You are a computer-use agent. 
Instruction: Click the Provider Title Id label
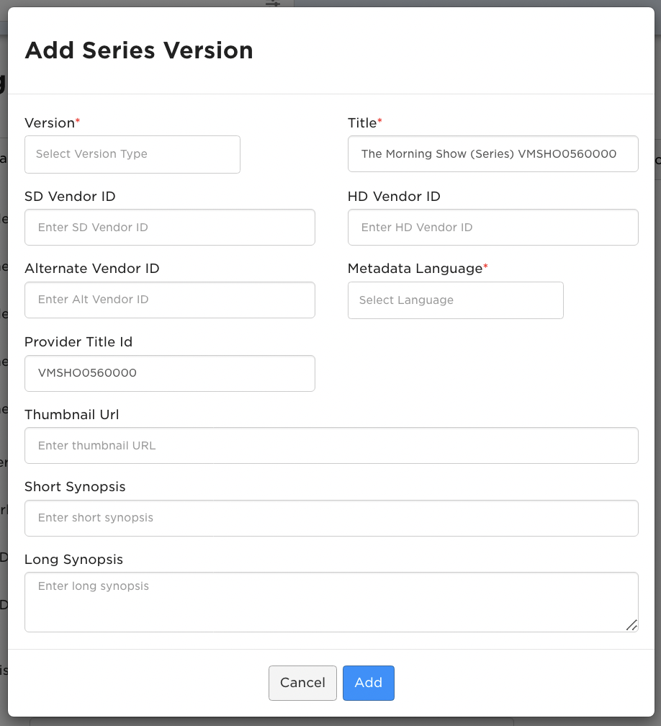(78, 341)
